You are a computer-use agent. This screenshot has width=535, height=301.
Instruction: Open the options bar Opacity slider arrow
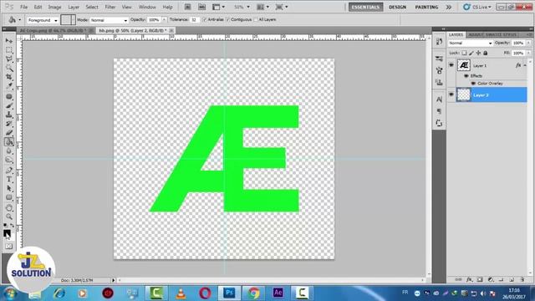tap(164, 20)
